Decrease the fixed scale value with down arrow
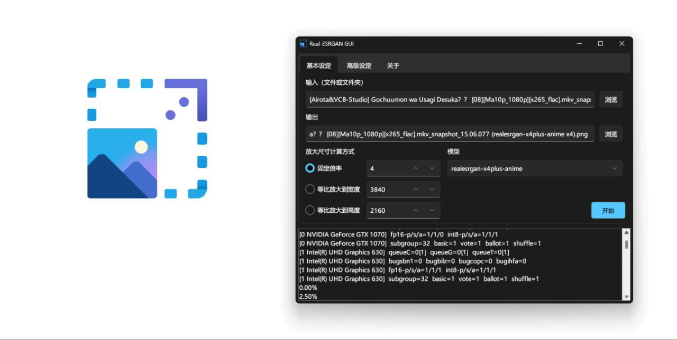Viewport: 677px width, 340px height. coord(432,168)
